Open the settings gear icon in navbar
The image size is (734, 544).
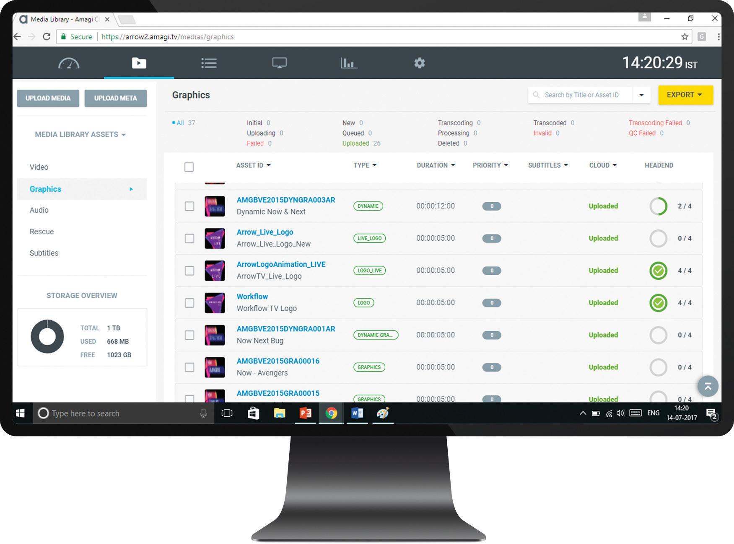[x=420, y=63]
